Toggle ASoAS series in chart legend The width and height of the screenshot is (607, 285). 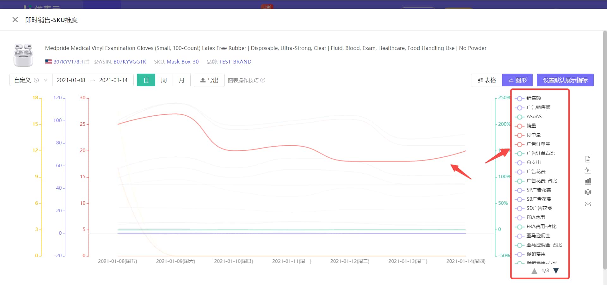tap(534, 117)
